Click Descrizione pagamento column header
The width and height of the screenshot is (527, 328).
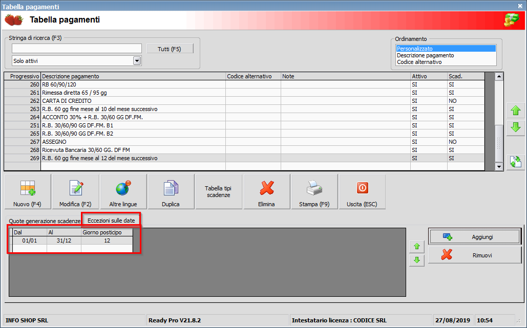tap(133, 76)
